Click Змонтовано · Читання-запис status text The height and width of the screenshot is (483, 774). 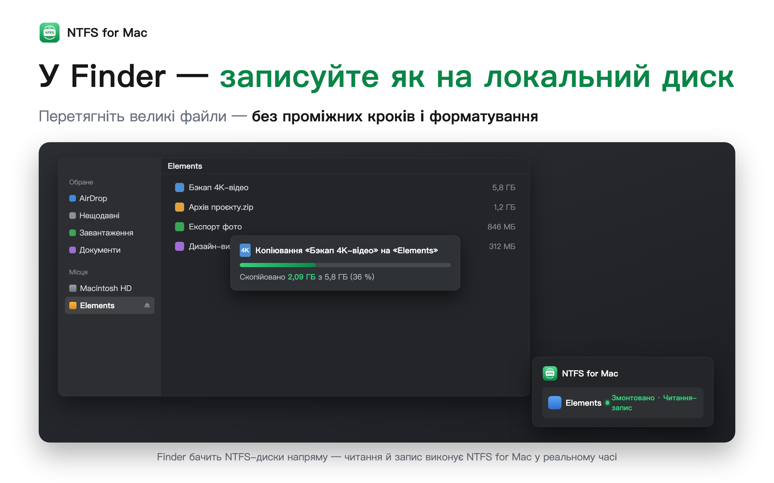click(654, 403)
